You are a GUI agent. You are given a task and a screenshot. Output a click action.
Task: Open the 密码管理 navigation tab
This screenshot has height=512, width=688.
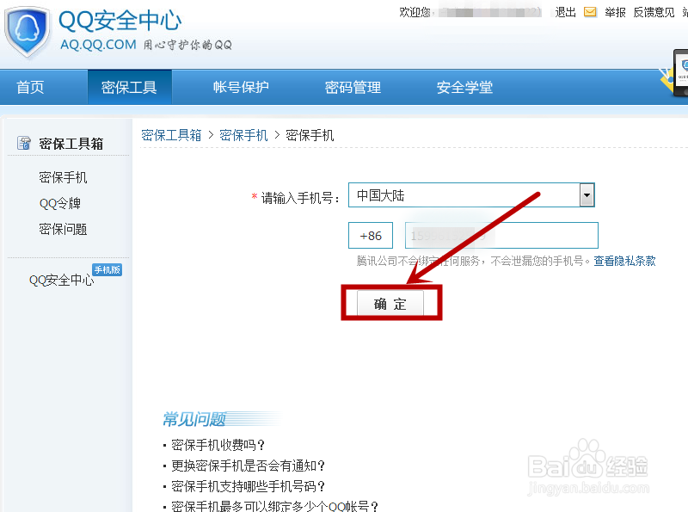[353, 87]
